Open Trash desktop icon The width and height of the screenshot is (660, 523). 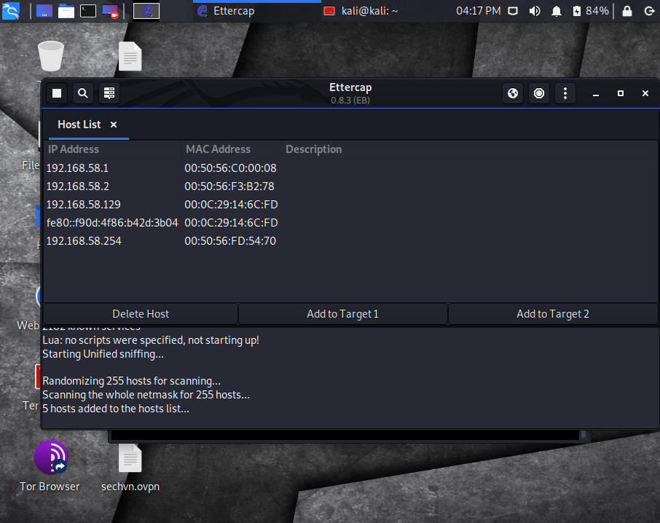click(x=51, y=56)
